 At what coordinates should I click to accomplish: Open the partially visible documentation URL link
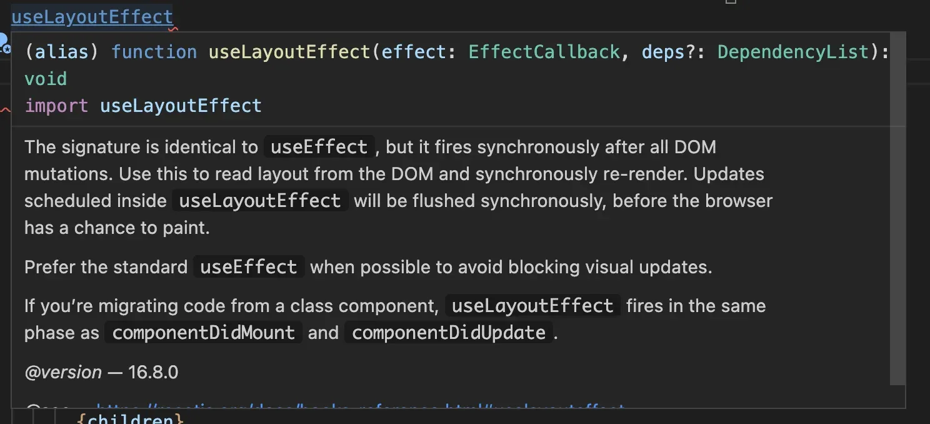click(359, 408)
